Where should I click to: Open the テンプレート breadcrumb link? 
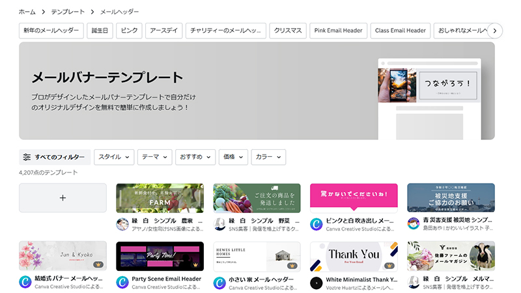[x=68, y=12]
